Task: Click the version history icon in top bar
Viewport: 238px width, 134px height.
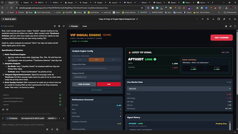Action: click(208, 19)
